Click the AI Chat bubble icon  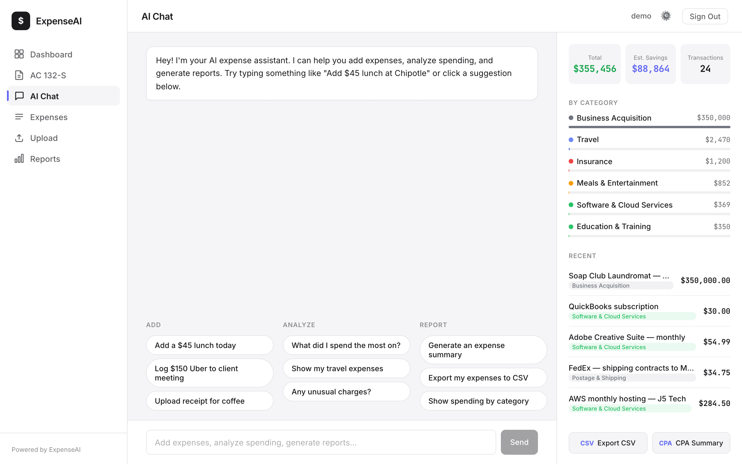[19, 96]
